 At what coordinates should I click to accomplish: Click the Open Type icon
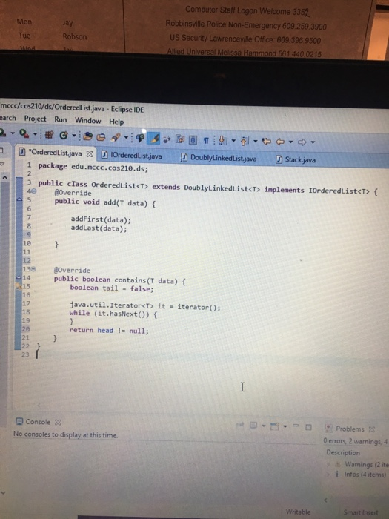click(x=87, y=136)
